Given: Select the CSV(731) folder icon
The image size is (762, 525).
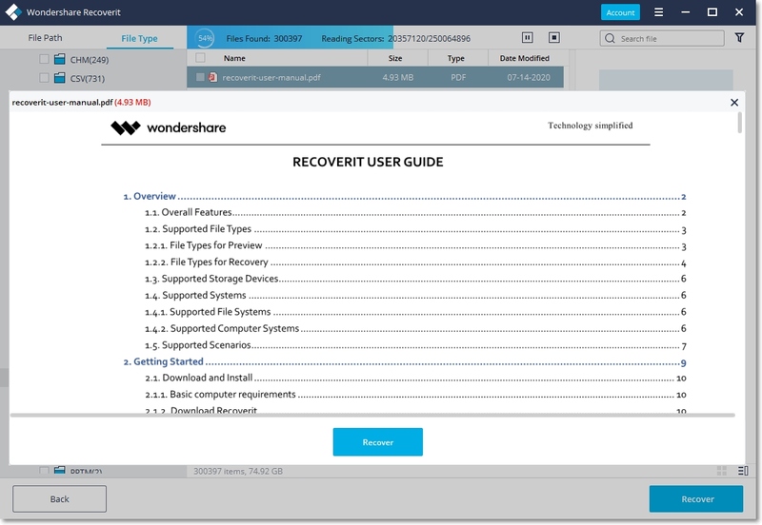Looking at the screenshot, I should [60, 78].
